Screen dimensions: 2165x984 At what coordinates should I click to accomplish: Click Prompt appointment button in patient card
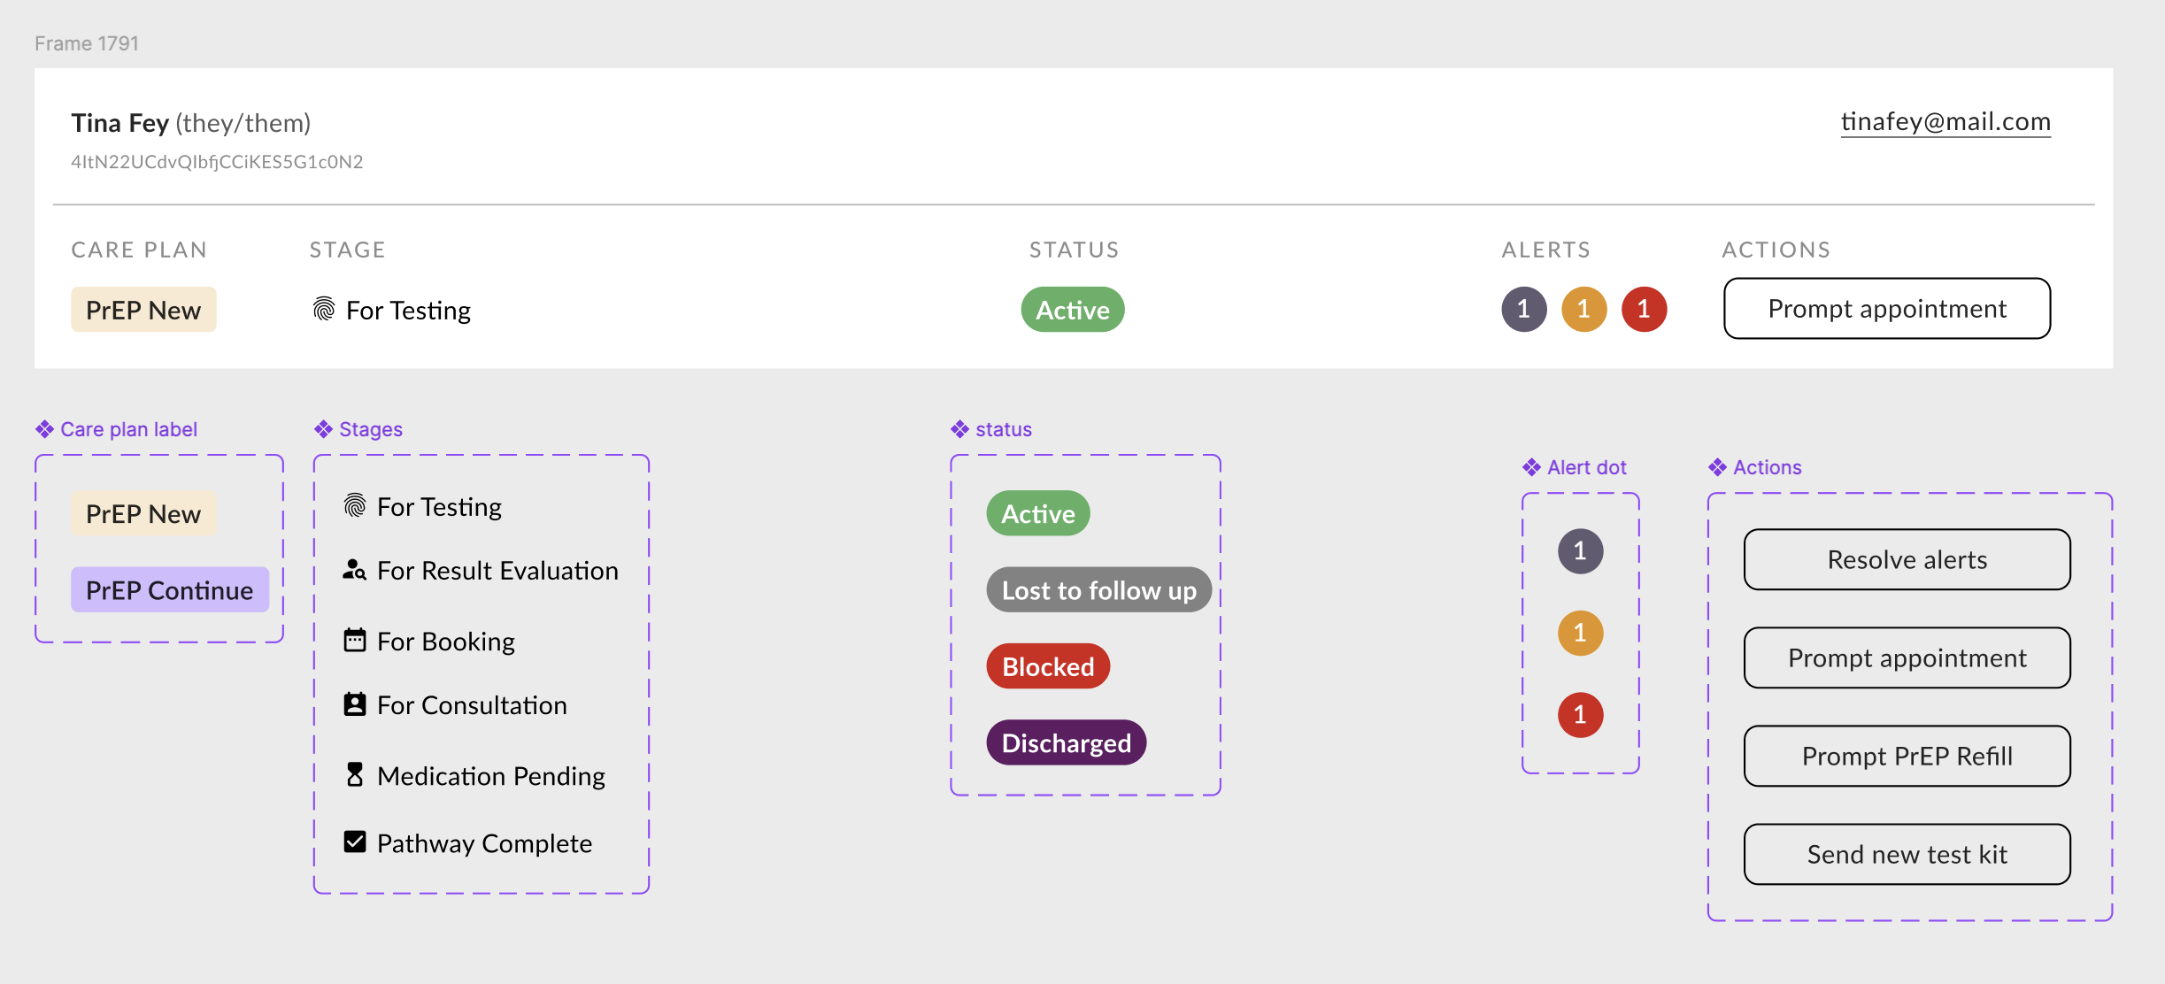(1886, 308)
